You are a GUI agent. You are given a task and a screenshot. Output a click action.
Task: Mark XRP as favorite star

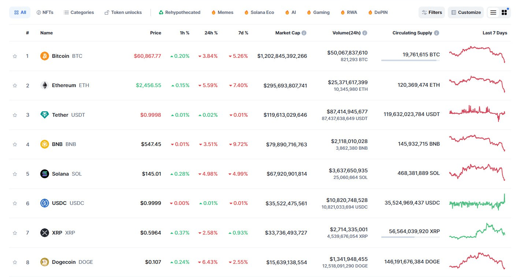point(15,233)
